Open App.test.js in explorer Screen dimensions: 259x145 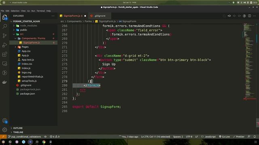point(28,60)
